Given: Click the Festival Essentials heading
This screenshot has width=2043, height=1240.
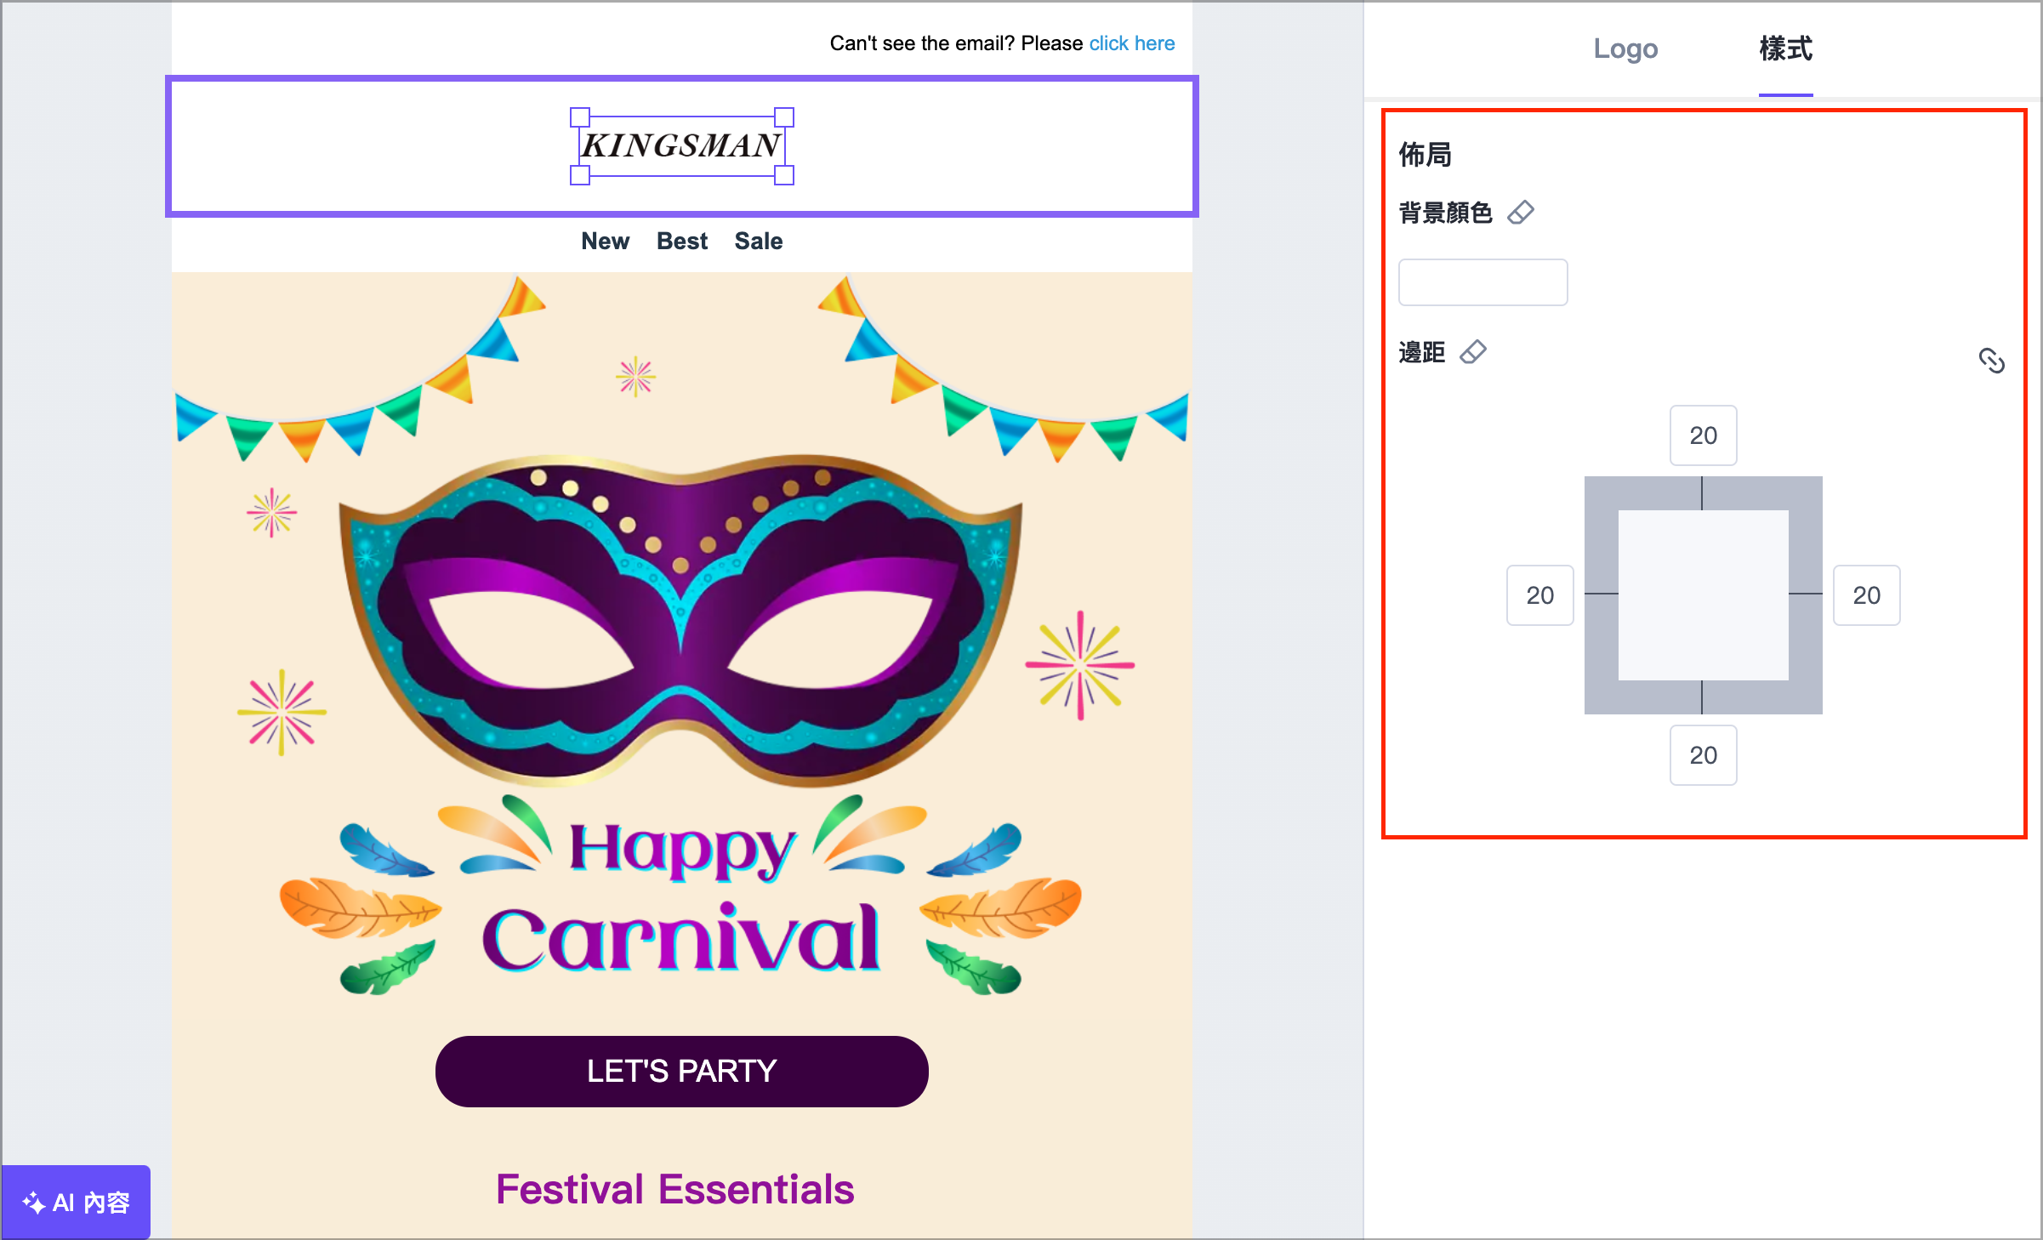Looking at the screenshot, I should click(x=674, y=1189).
